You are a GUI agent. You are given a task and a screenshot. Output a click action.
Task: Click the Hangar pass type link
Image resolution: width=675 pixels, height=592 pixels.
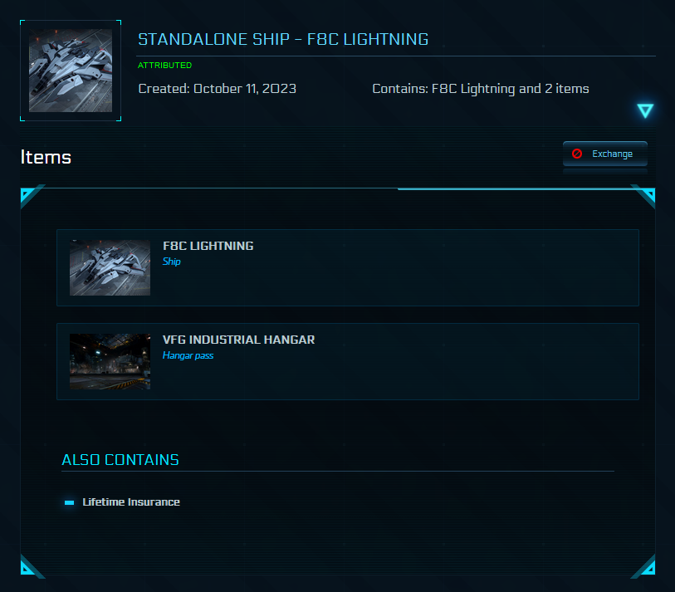coord(187,355)
